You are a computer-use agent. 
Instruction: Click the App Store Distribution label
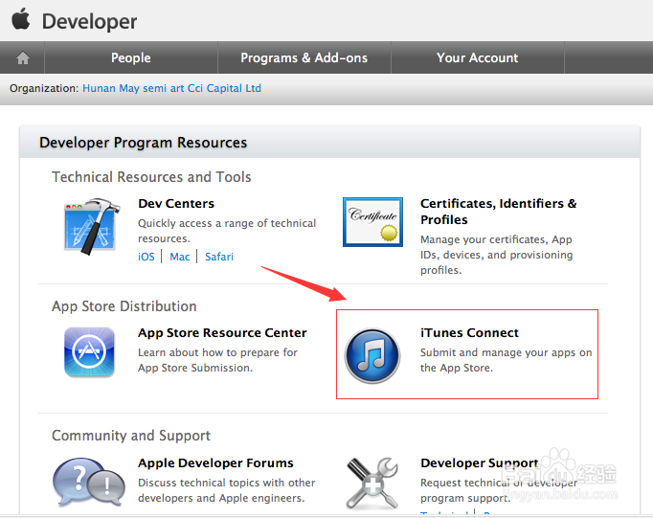point(124,306)
